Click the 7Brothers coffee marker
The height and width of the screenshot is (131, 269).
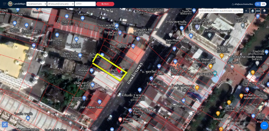(x=211, y=66)
